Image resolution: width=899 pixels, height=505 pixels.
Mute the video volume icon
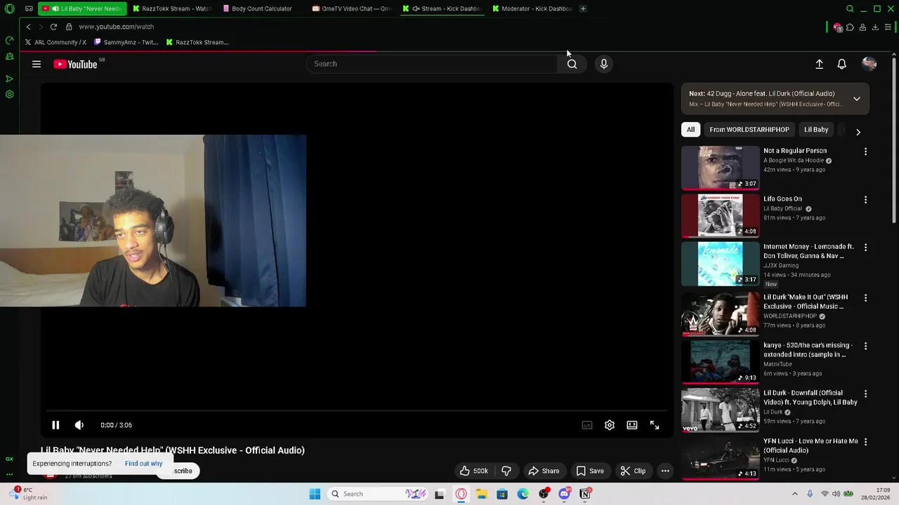coord(79,425)
